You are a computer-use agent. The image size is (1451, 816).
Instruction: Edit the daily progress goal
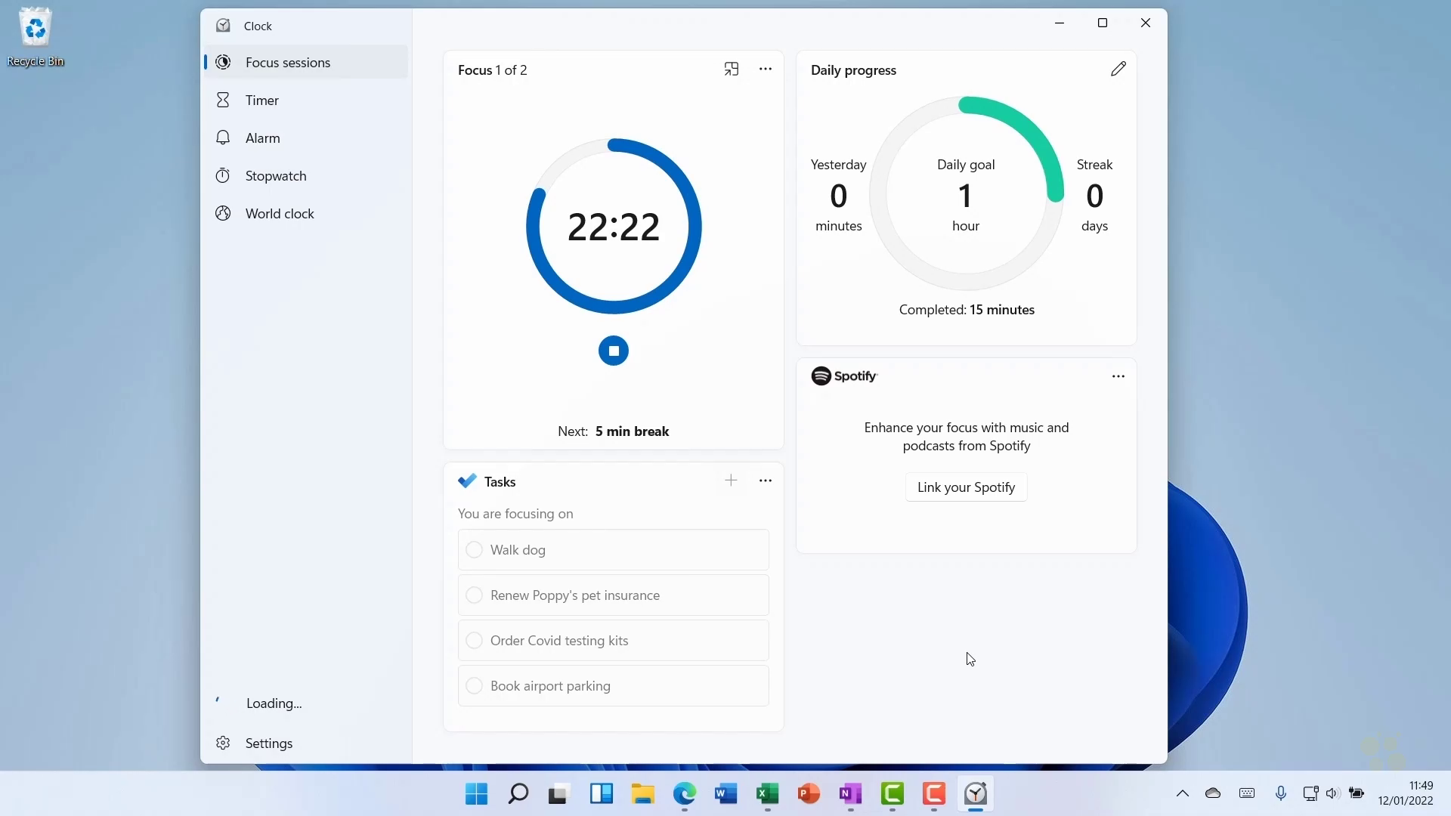pyautogui.click(x=1118, y=69)
